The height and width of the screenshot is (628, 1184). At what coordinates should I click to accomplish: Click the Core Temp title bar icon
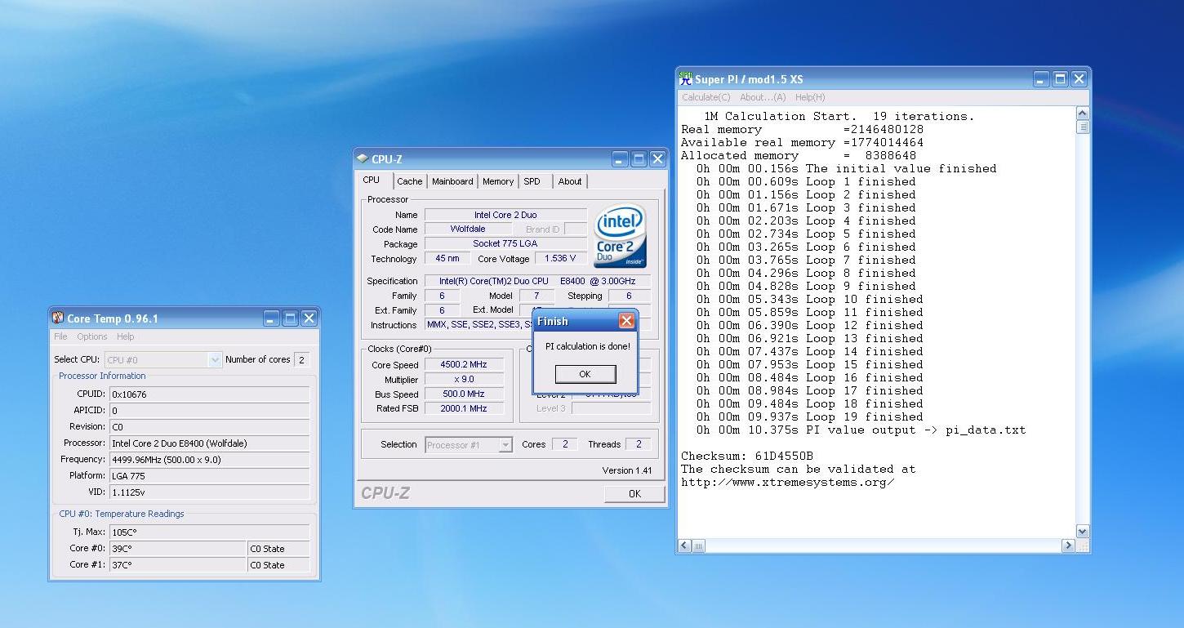(57, 318)
